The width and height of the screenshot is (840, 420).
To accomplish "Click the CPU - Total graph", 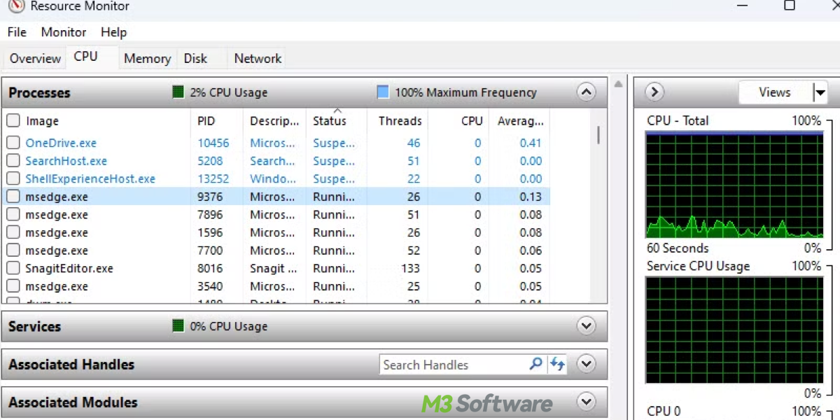I will coord(734,185).
